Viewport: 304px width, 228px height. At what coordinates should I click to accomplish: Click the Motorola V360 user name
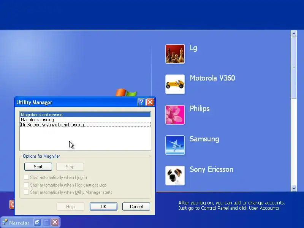[x=212, y=78]
